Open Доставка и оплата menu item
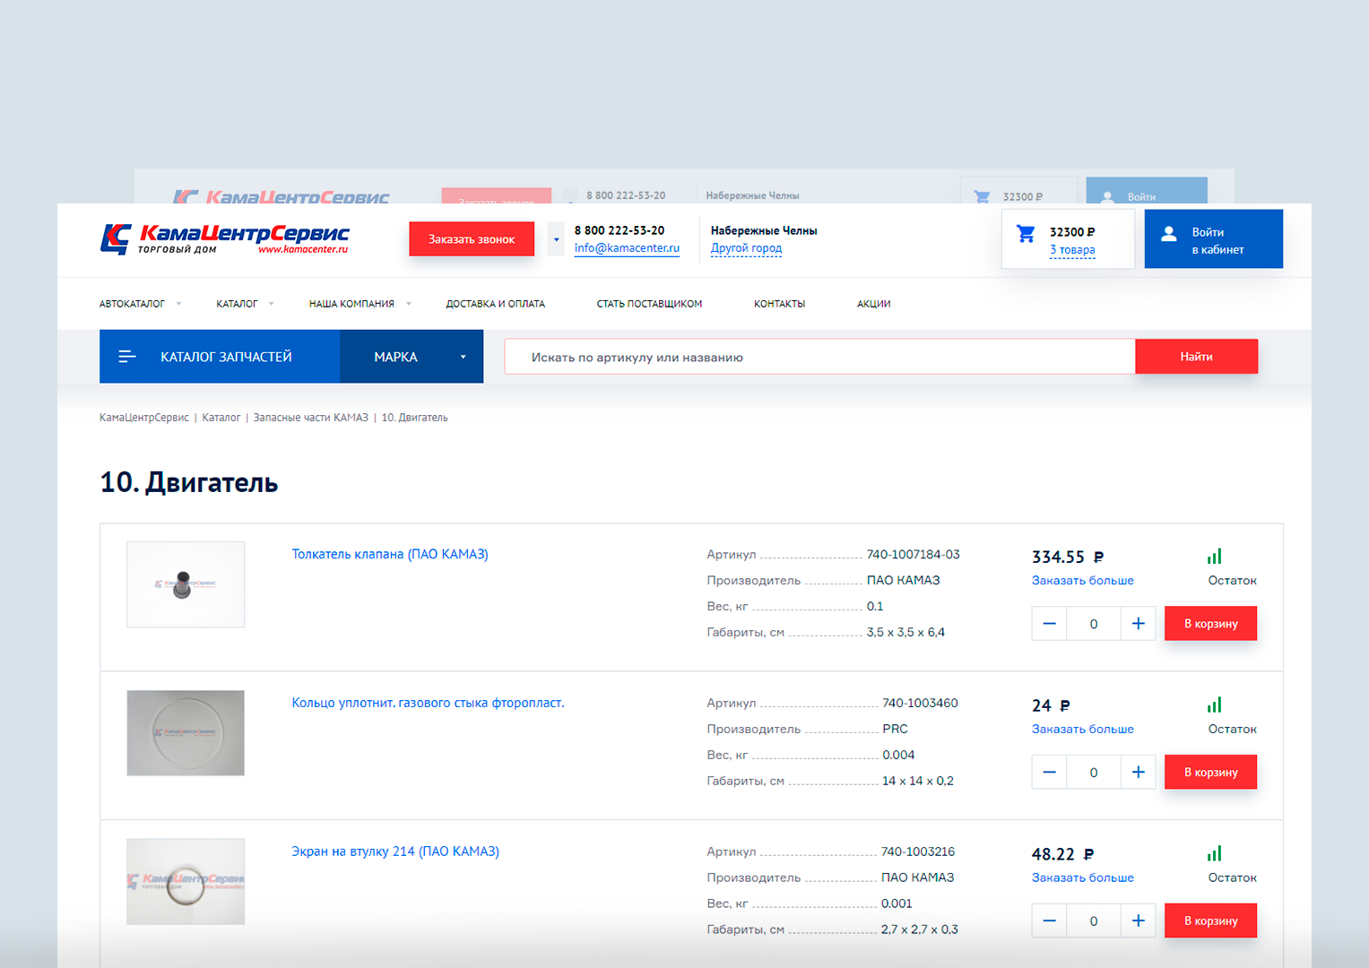The image size is (1369, 968). point(495,304)
